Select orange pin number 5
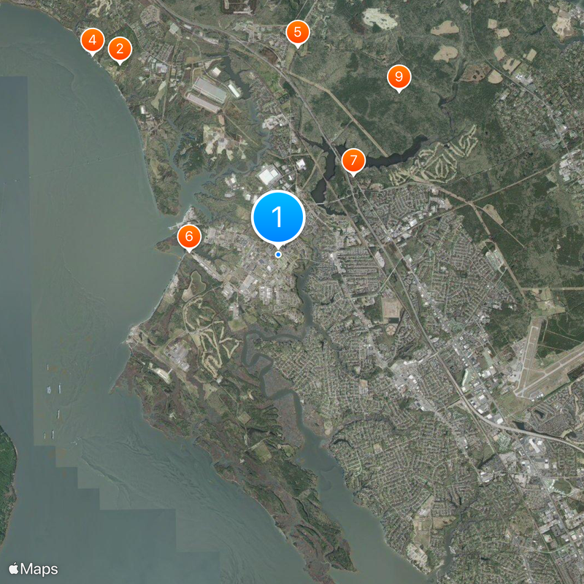 298,32
